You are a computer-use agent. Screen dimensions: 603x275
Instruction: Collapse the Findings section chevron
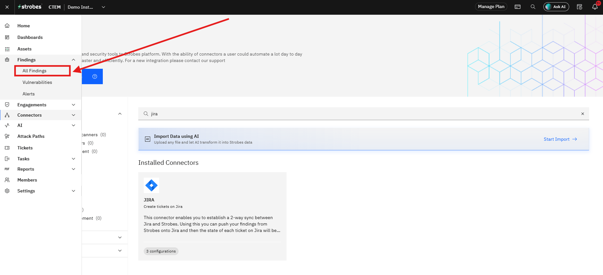pyautogui.click(x=73, y=60)
